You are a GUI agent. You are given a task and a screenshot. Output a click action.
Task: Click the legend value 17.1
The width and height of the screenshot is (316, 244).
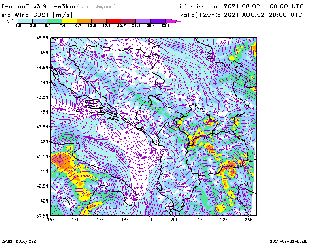107,26
